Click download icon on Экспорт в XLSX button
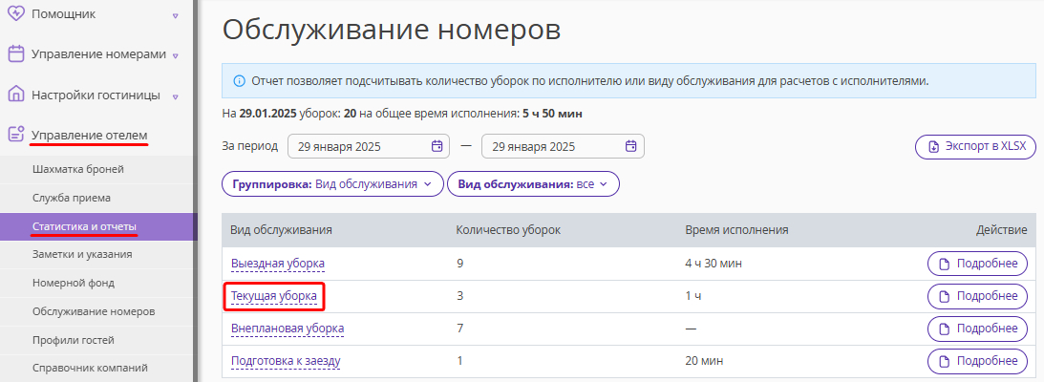This screenshot has width=1044, height=382. click(x=933, y=147)
